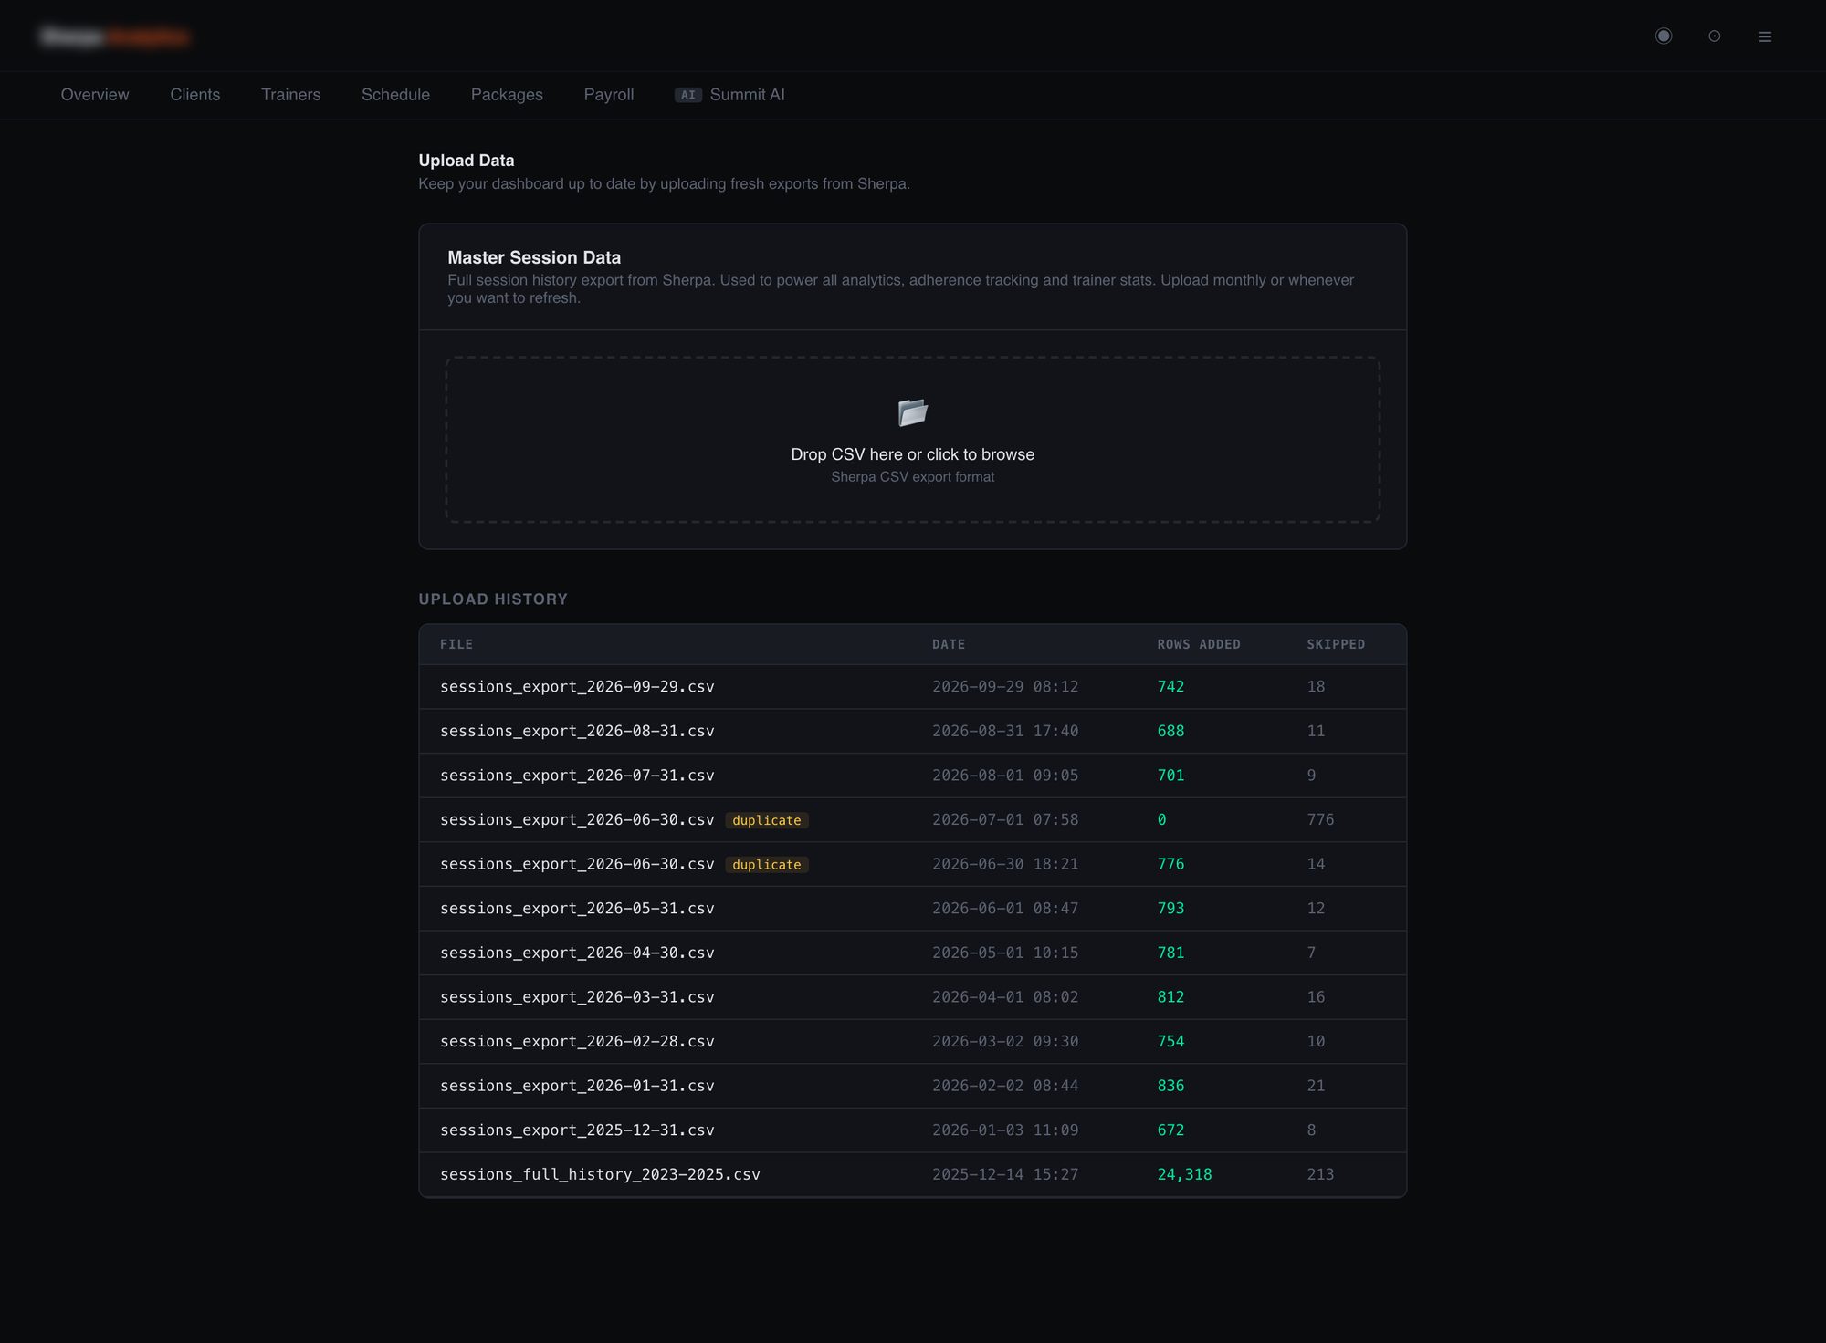Select sessions_export_2026-07-31.csv file name
1826x1343 pixels.
click(577, 776)
